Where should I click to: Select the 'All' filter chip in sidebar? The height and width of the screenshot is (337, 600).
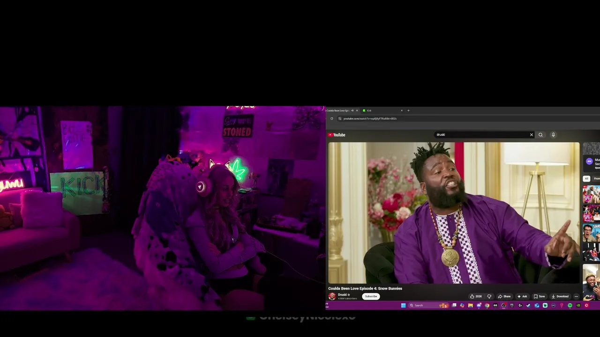pos(586,178)
